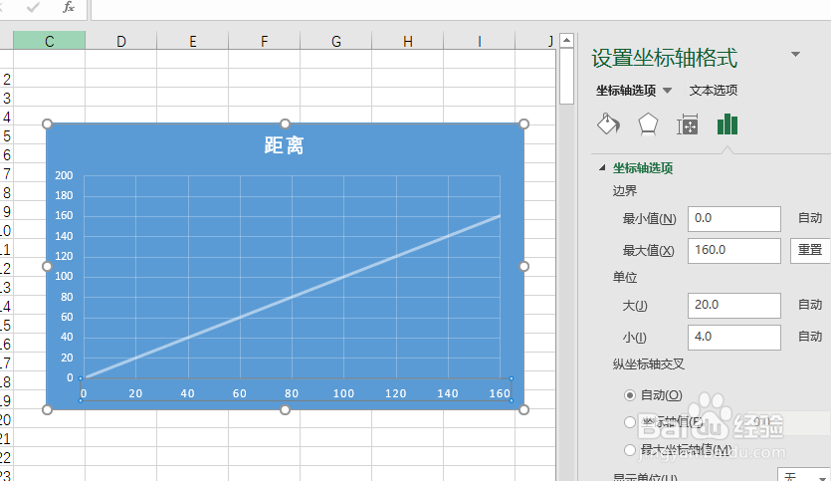Click the chart's bottom-center resize handle

point(285,409)
